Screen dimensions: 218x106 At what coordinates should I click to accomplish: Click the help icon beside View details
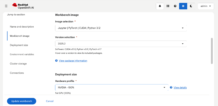(171, 88)
